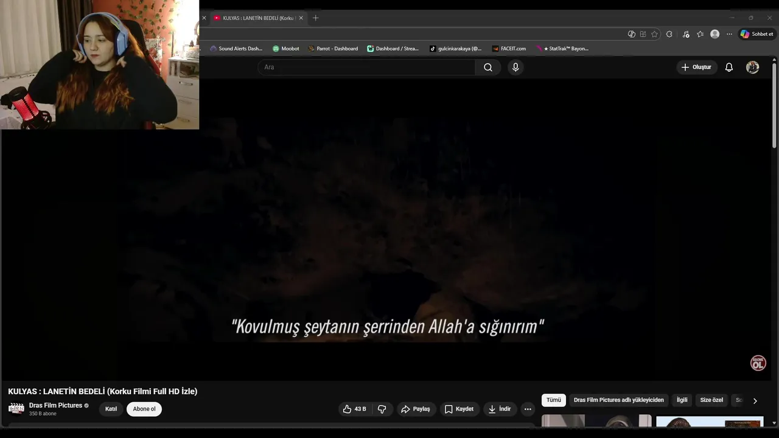Image resolution: width=779 pixels, height=438 pixels.
Task: Select the Size özel filter chip
Action: click(x=711, y=400)
